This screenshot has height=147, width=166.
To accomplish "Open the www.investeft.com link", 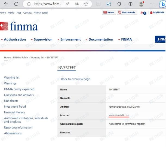I will (x=119, y=115).
